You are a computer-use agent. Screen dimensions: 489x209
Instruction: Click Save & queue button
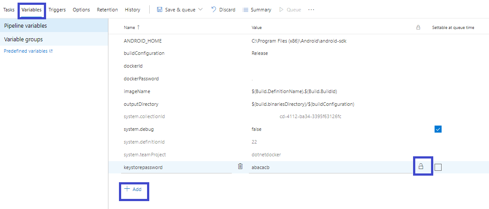click(x=176, y=10)
